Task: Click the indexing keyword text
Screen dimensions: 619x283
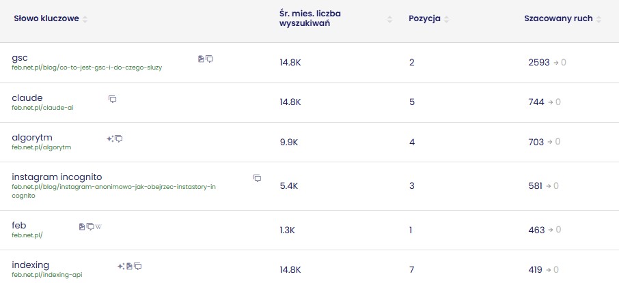Action: tap(31, 265)
